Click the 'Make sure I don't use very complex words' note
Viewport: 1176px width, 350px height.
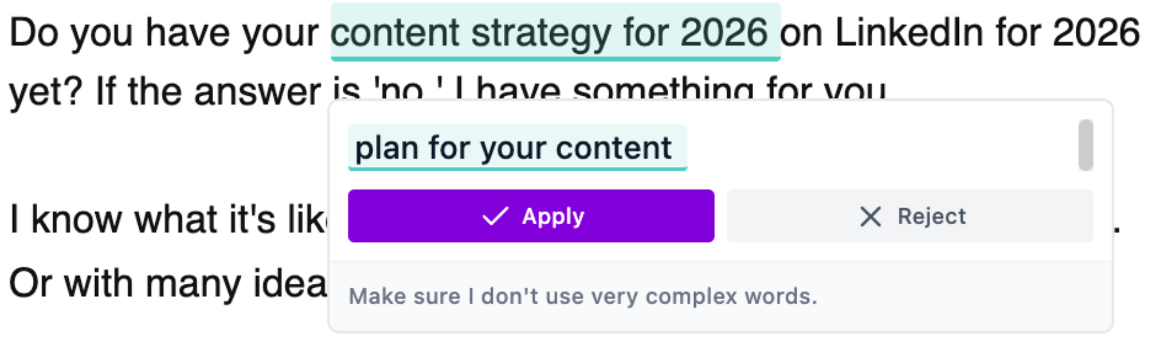coord(583,296)
